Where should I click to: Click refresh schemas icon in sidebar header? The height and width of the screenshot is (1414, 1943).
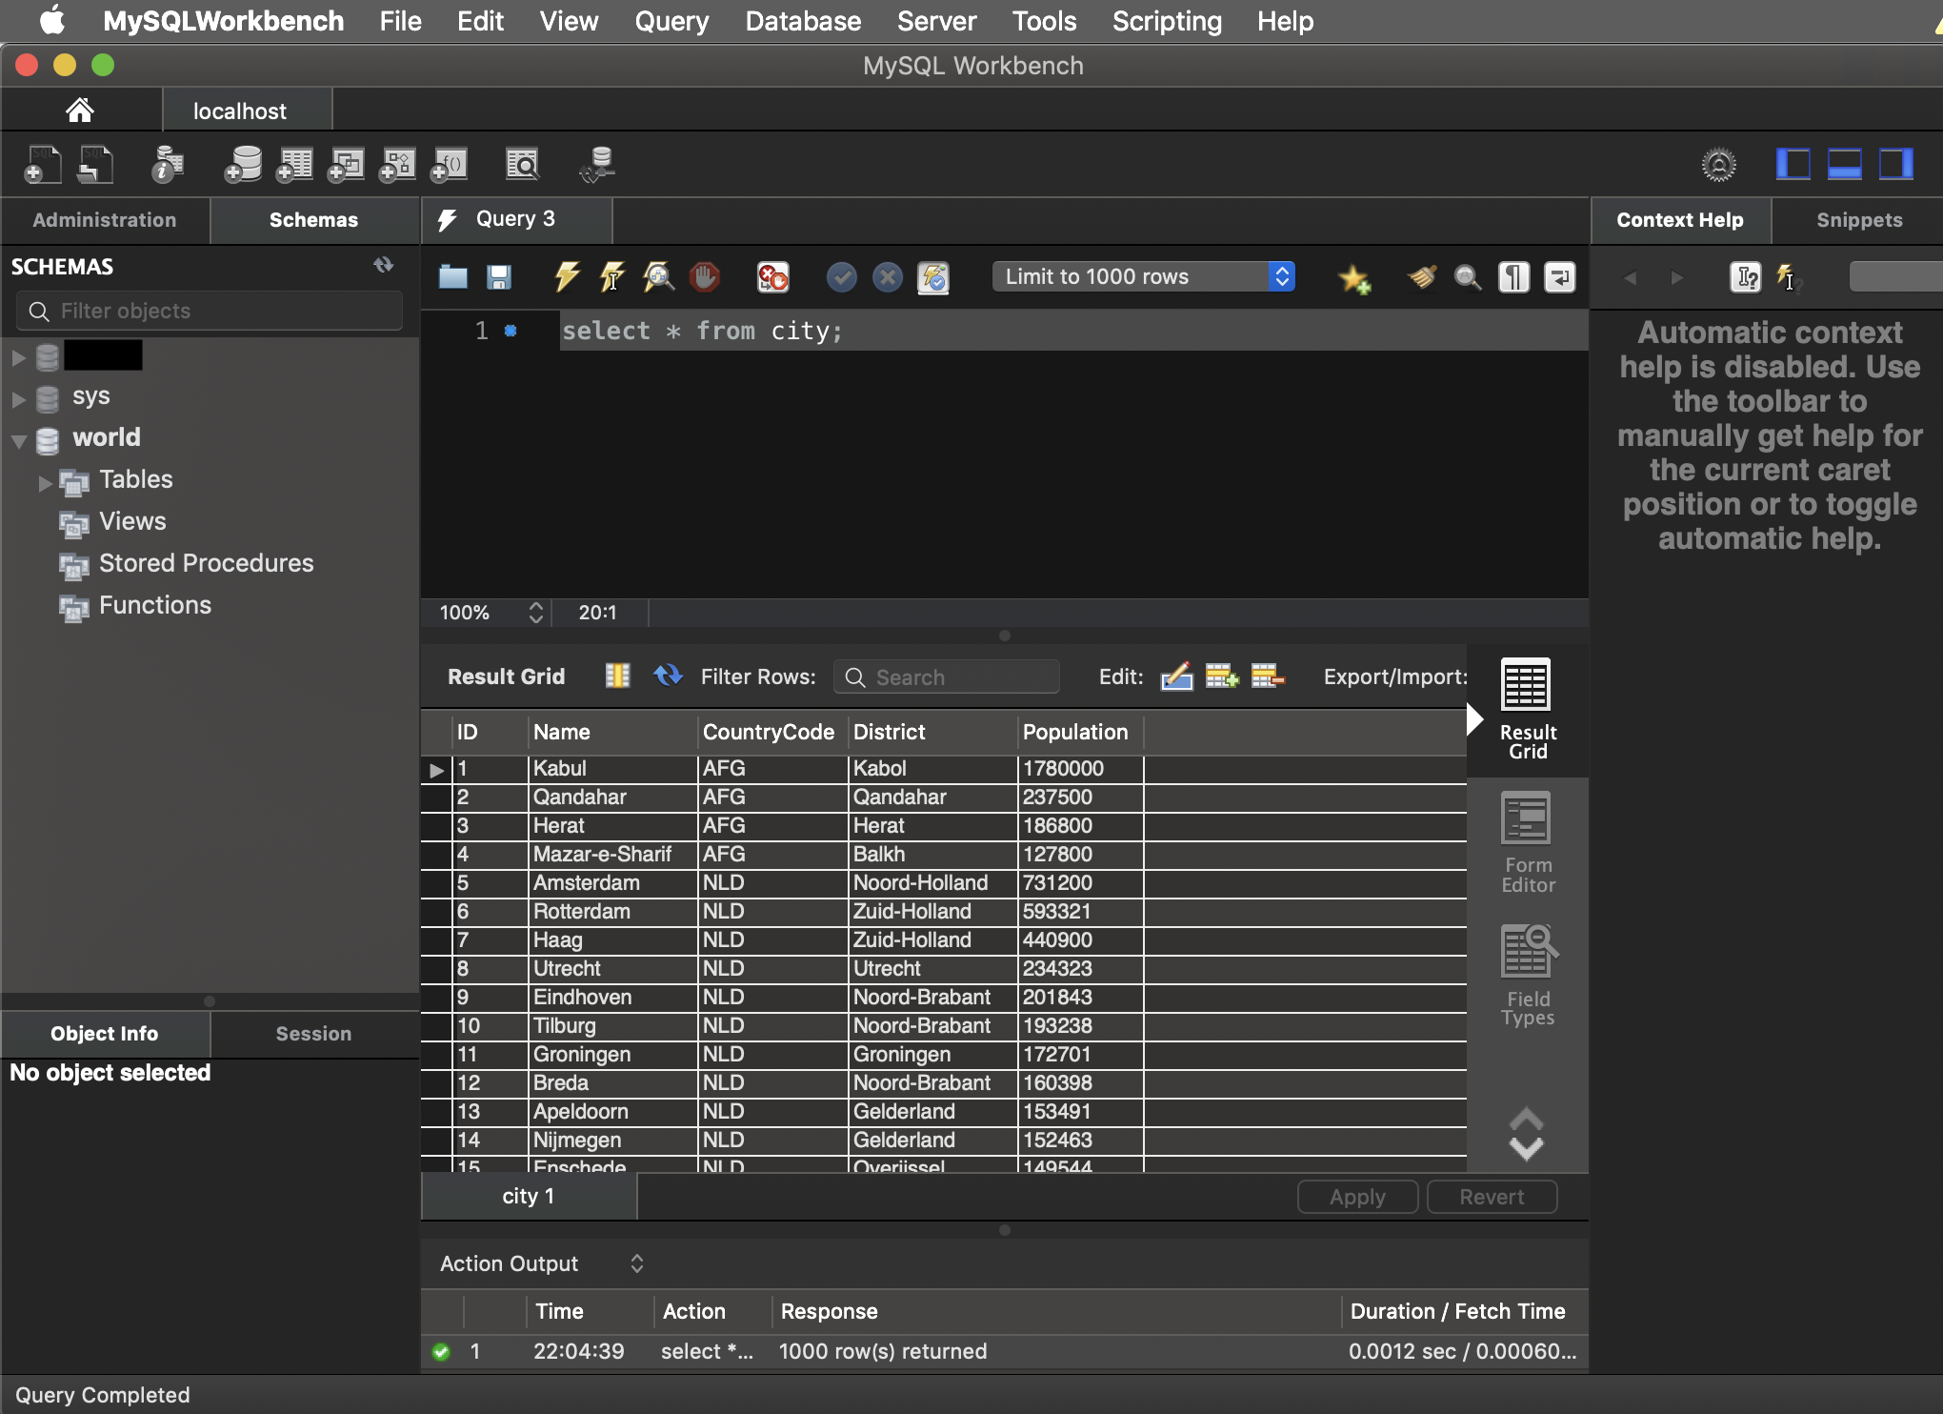tap(384, 265)
